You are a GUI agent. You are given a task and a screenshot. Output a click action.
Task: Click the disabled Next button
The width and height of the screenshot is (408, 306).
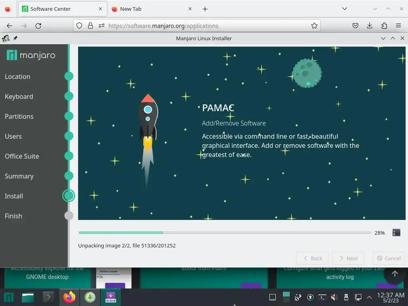click(x=348, y=258)
